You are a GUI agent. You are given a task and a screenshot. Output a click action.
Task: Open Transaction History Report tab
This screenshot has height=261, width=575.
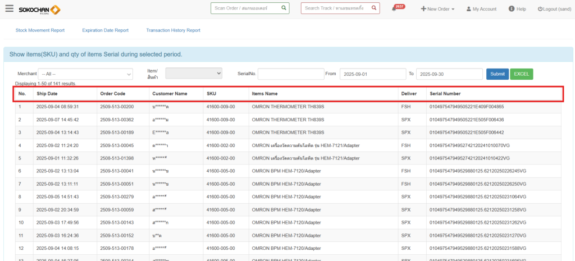[173, 30]
